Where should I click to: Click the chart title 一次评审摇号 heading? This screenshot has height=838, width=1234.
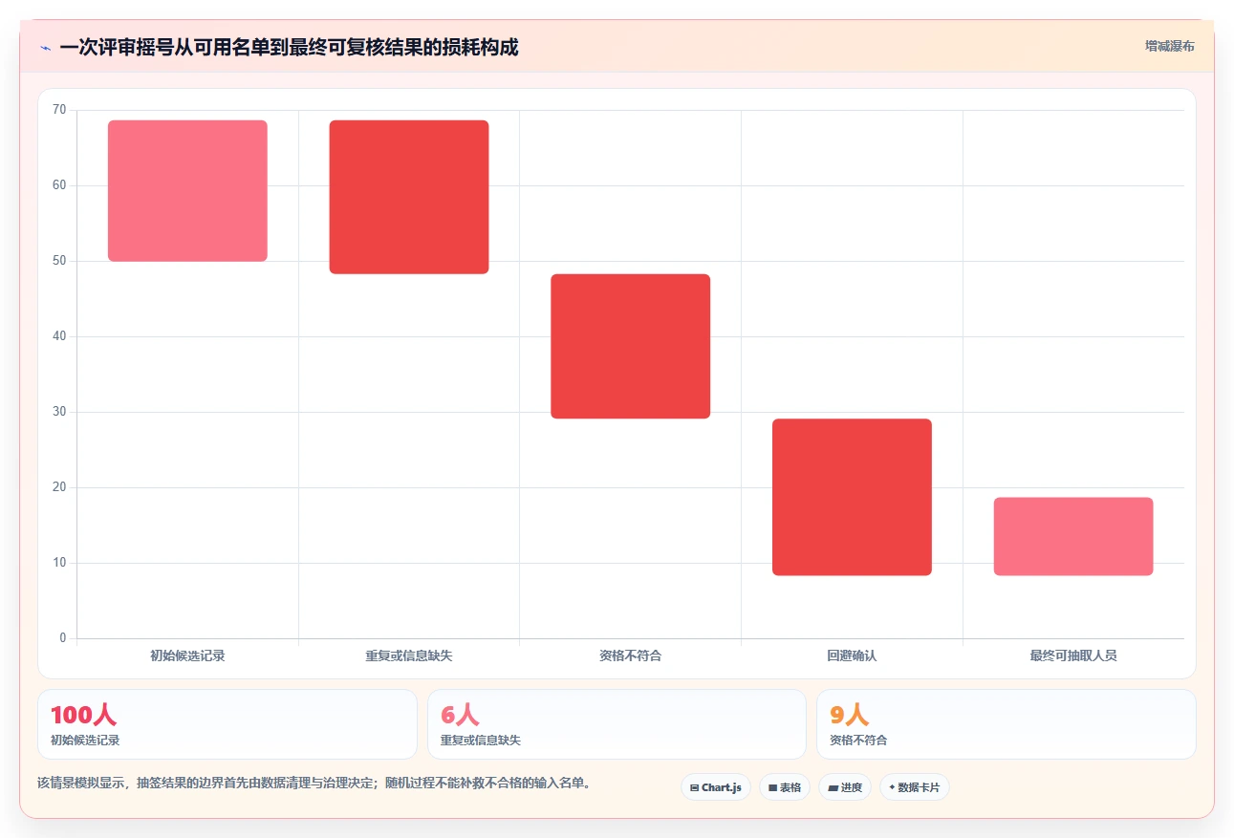pos(289,48)
